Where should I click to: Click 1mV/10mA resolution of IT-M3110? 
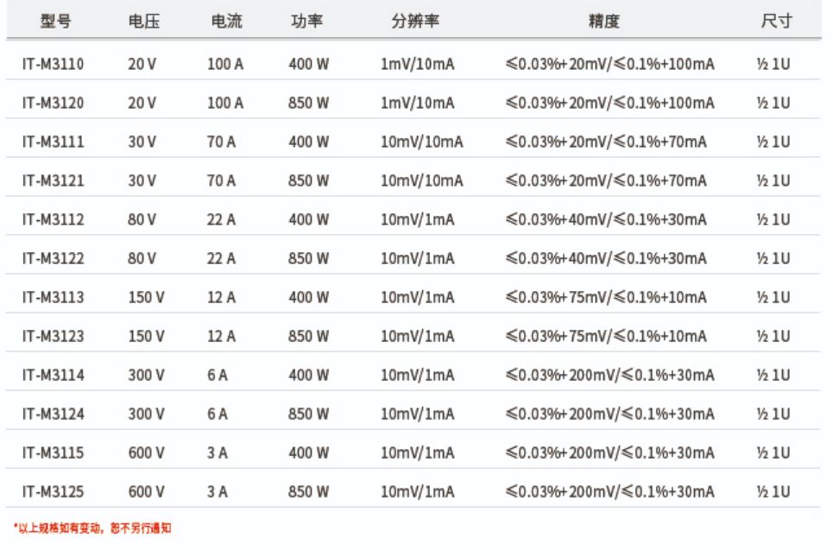point(418,64)
